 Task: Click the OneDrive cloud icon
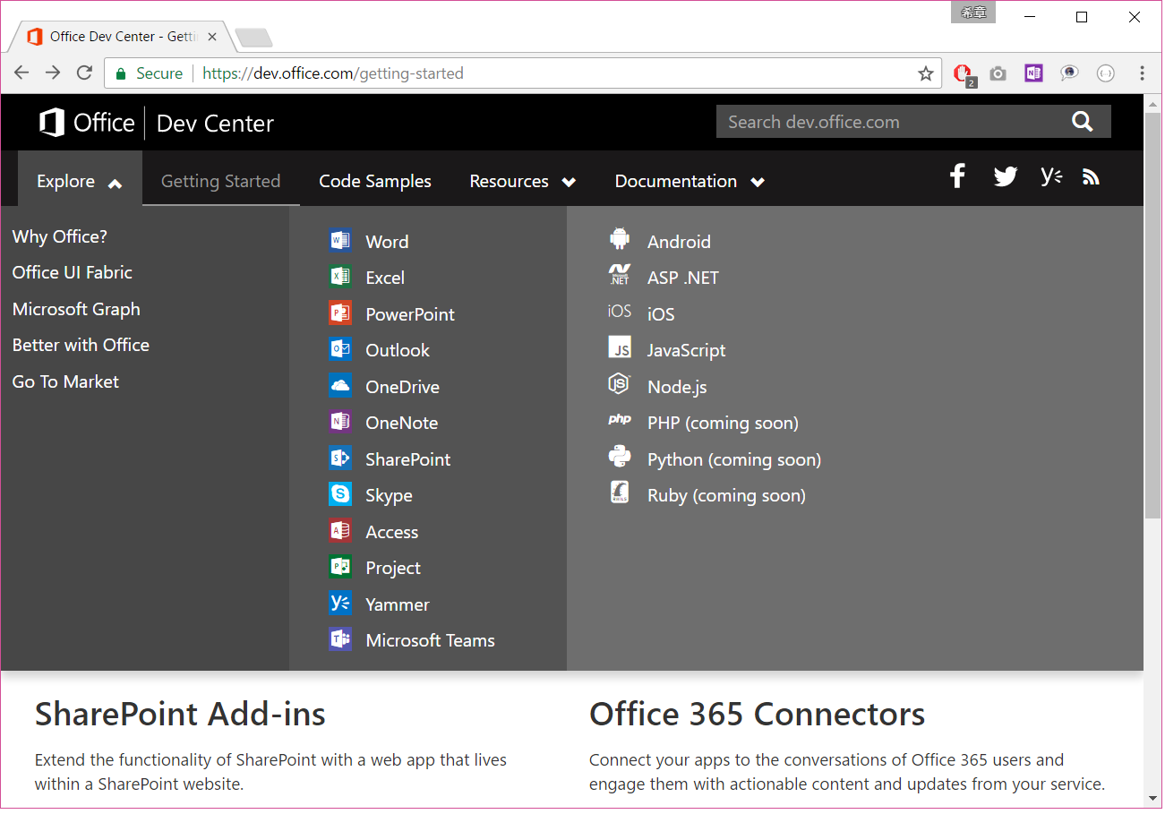click(340, 386)
